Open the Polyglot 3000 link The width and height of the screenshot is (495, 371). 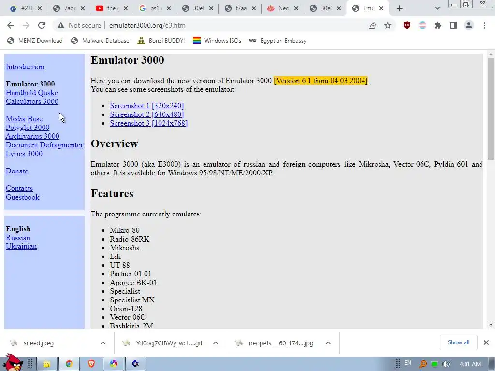point(28,128)
